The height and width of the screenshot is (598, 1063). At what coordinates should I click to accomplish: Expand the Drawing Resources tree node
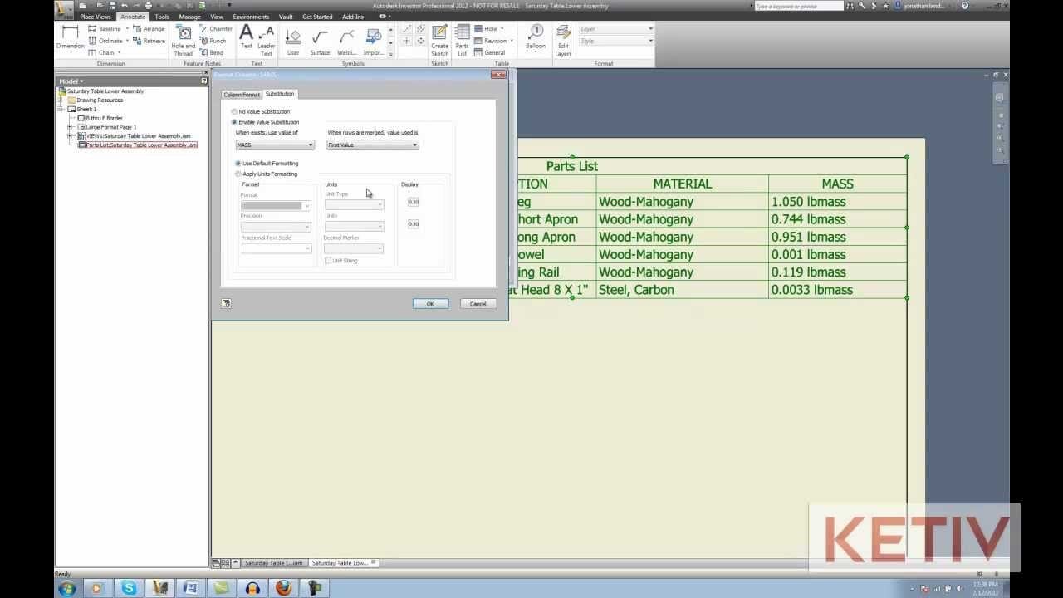(x=61, y=100)
